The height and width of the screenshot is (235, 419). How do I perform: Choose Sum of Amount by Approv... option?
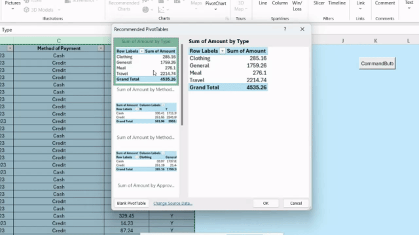146,185
